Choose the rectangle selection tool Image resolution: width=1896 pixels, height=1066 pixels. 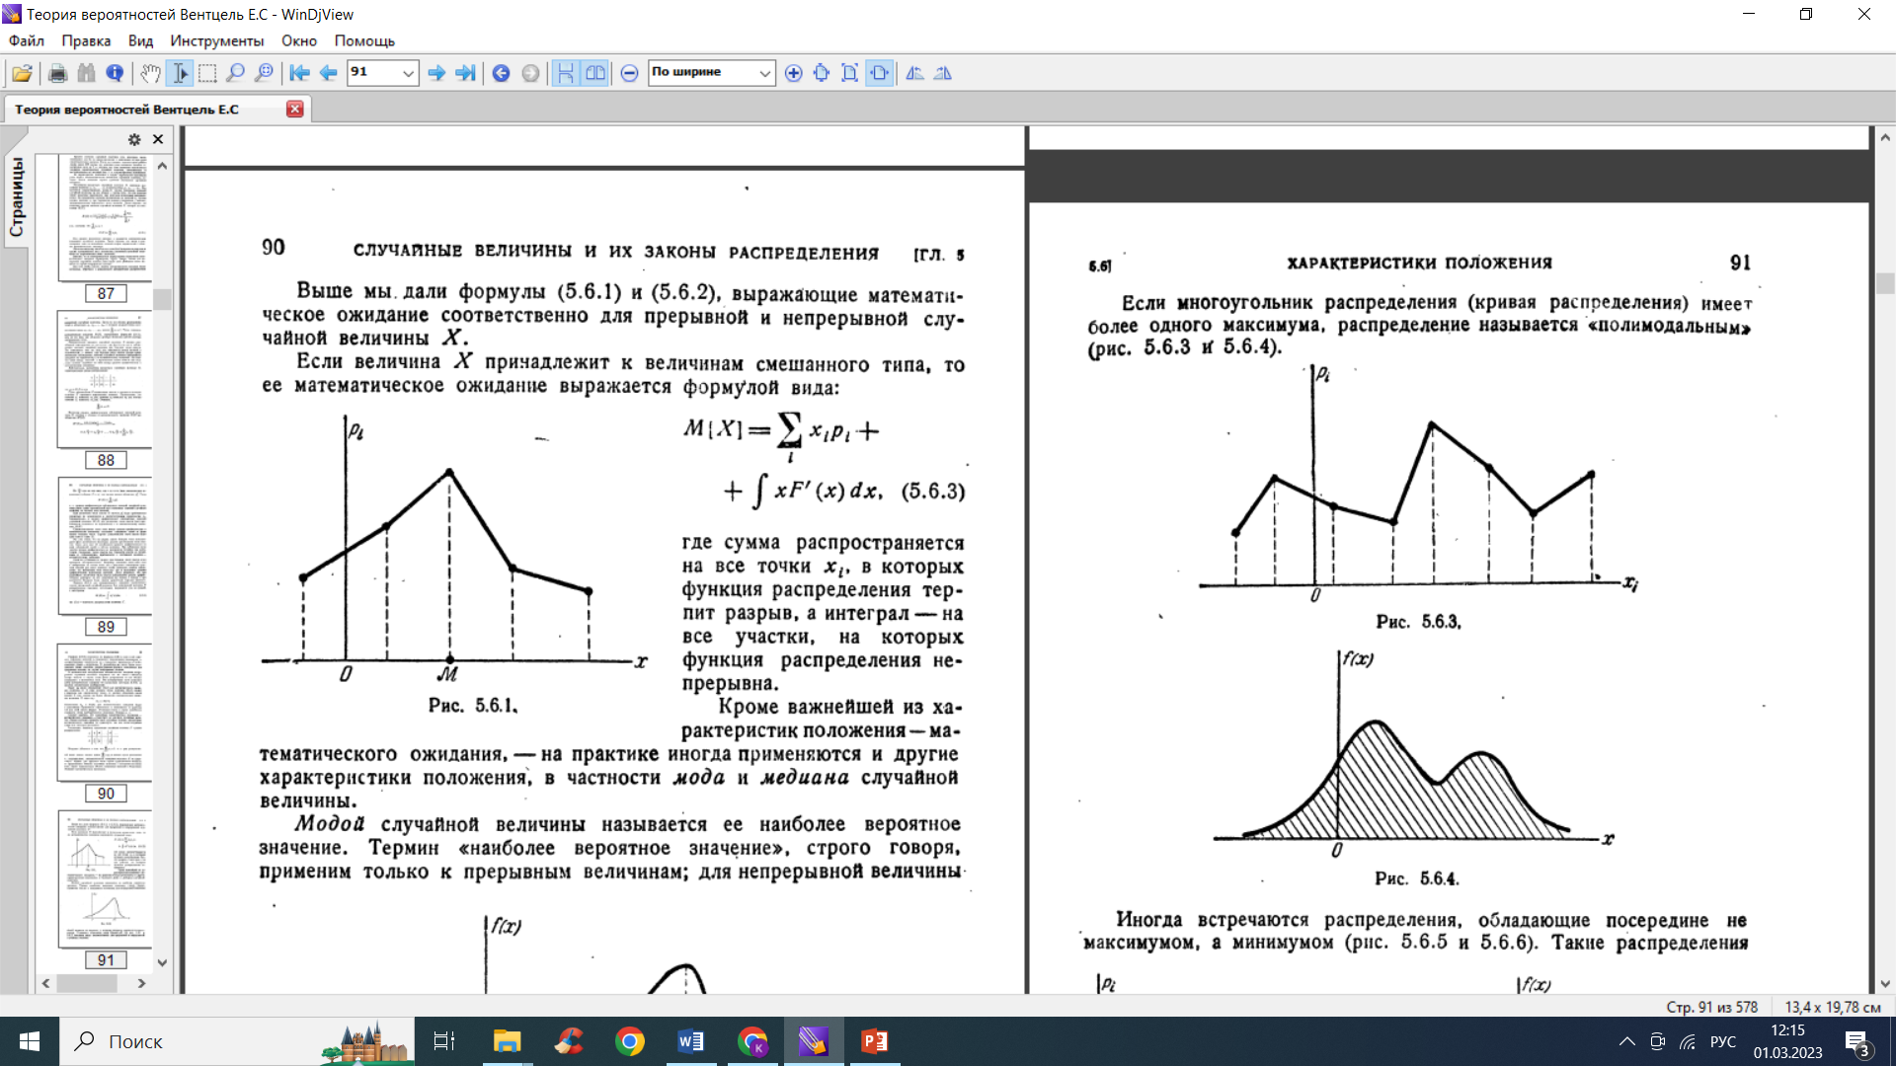[207, 73]
